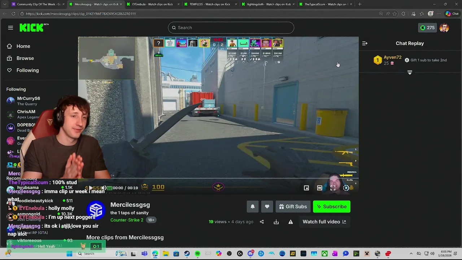The image size is (462, 260).
Task: Toggle mini player mode
Action: click(306, 188)
